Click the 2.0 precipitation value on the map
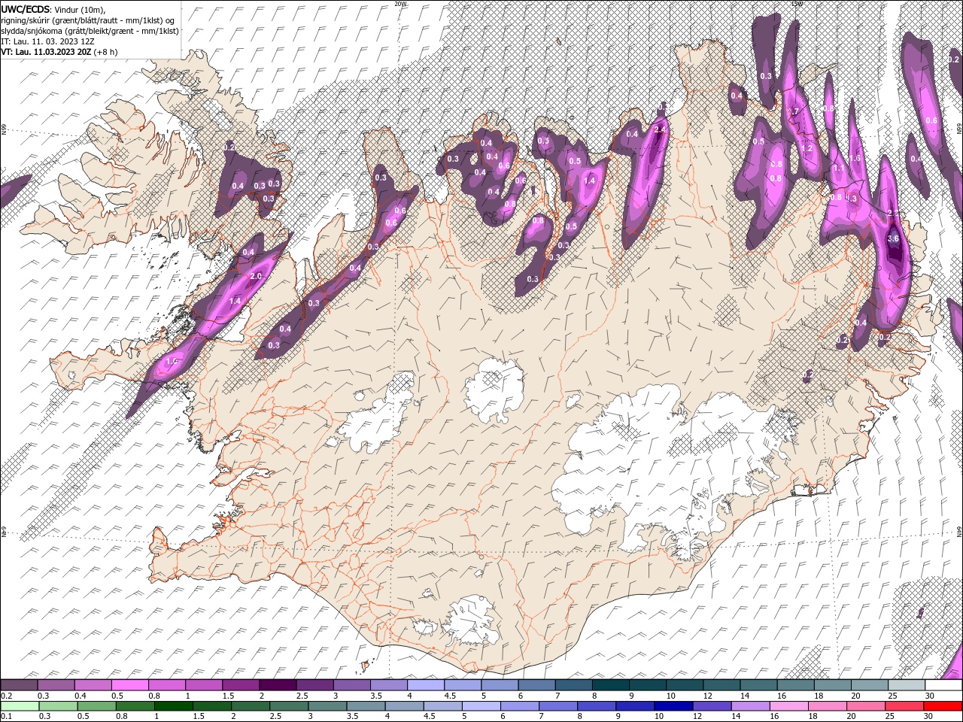Screen dimensions: 963x722 tap(255, 276)
